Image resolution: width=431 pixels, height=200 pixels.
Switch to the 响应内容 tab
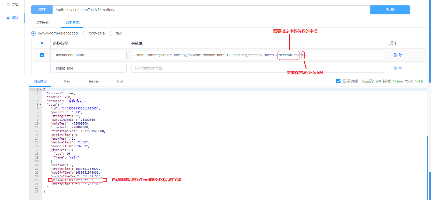point(40,81)
